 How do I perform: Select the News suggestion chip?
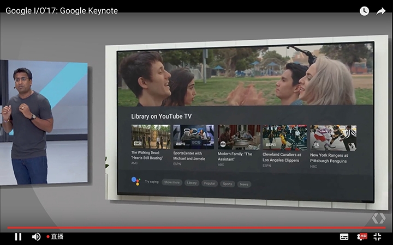tap(244, 184)
